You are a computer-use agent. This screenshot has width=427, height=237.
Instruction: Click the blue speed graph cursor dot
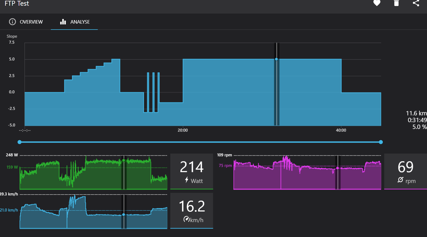pyautogui.click(x=124, y=214)
